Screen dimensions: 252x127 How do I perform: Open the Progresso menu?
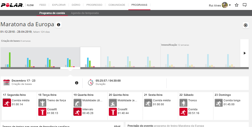(x=94, y=5)
